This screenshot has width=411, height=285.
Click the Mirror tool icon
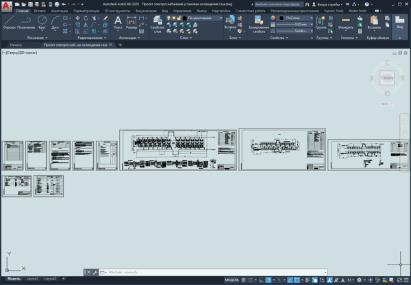(x=86, y=25)
